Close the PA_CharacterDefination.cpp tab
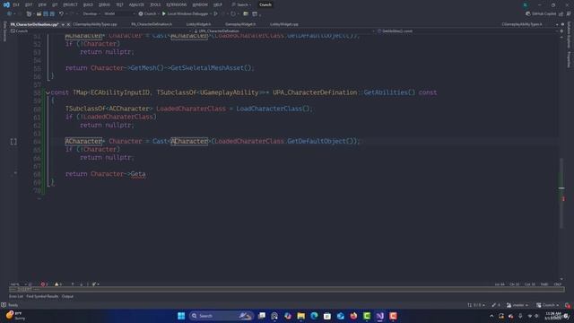 pyautogui.click(x=68, y=24)
